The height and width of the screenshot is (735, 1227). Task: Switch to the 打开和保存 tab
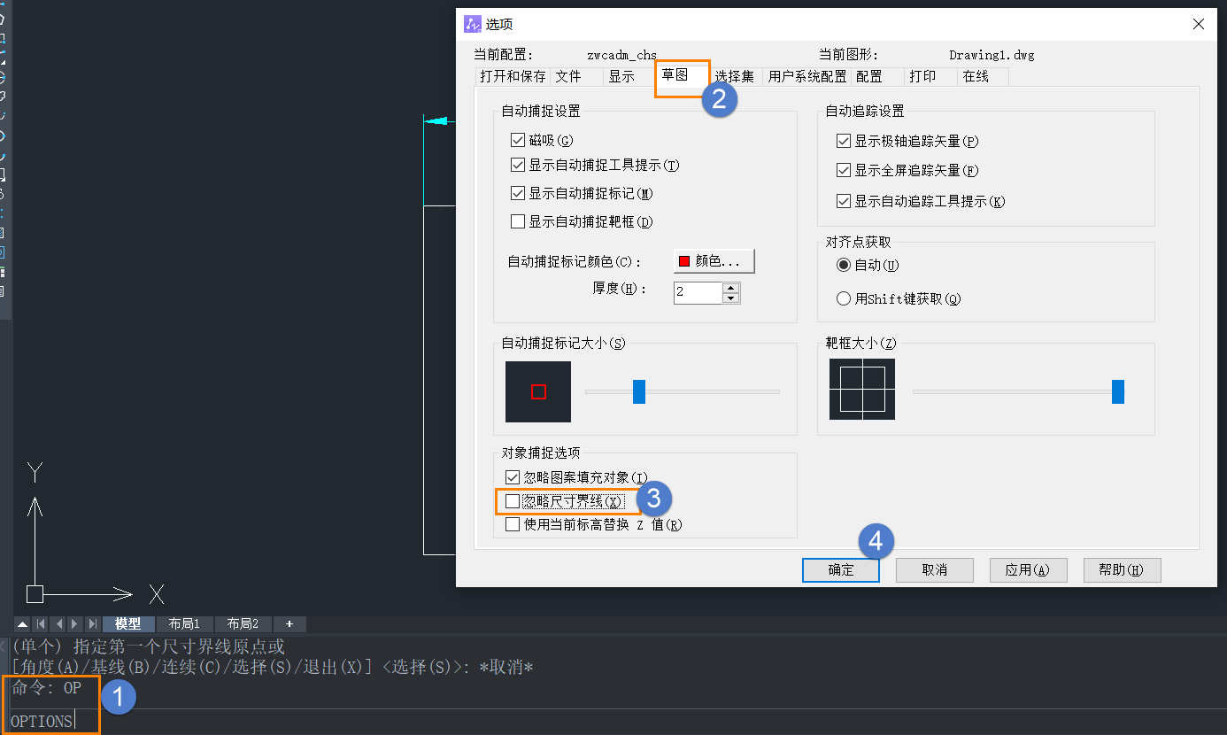pyautogui.click(x=513, y=77)
